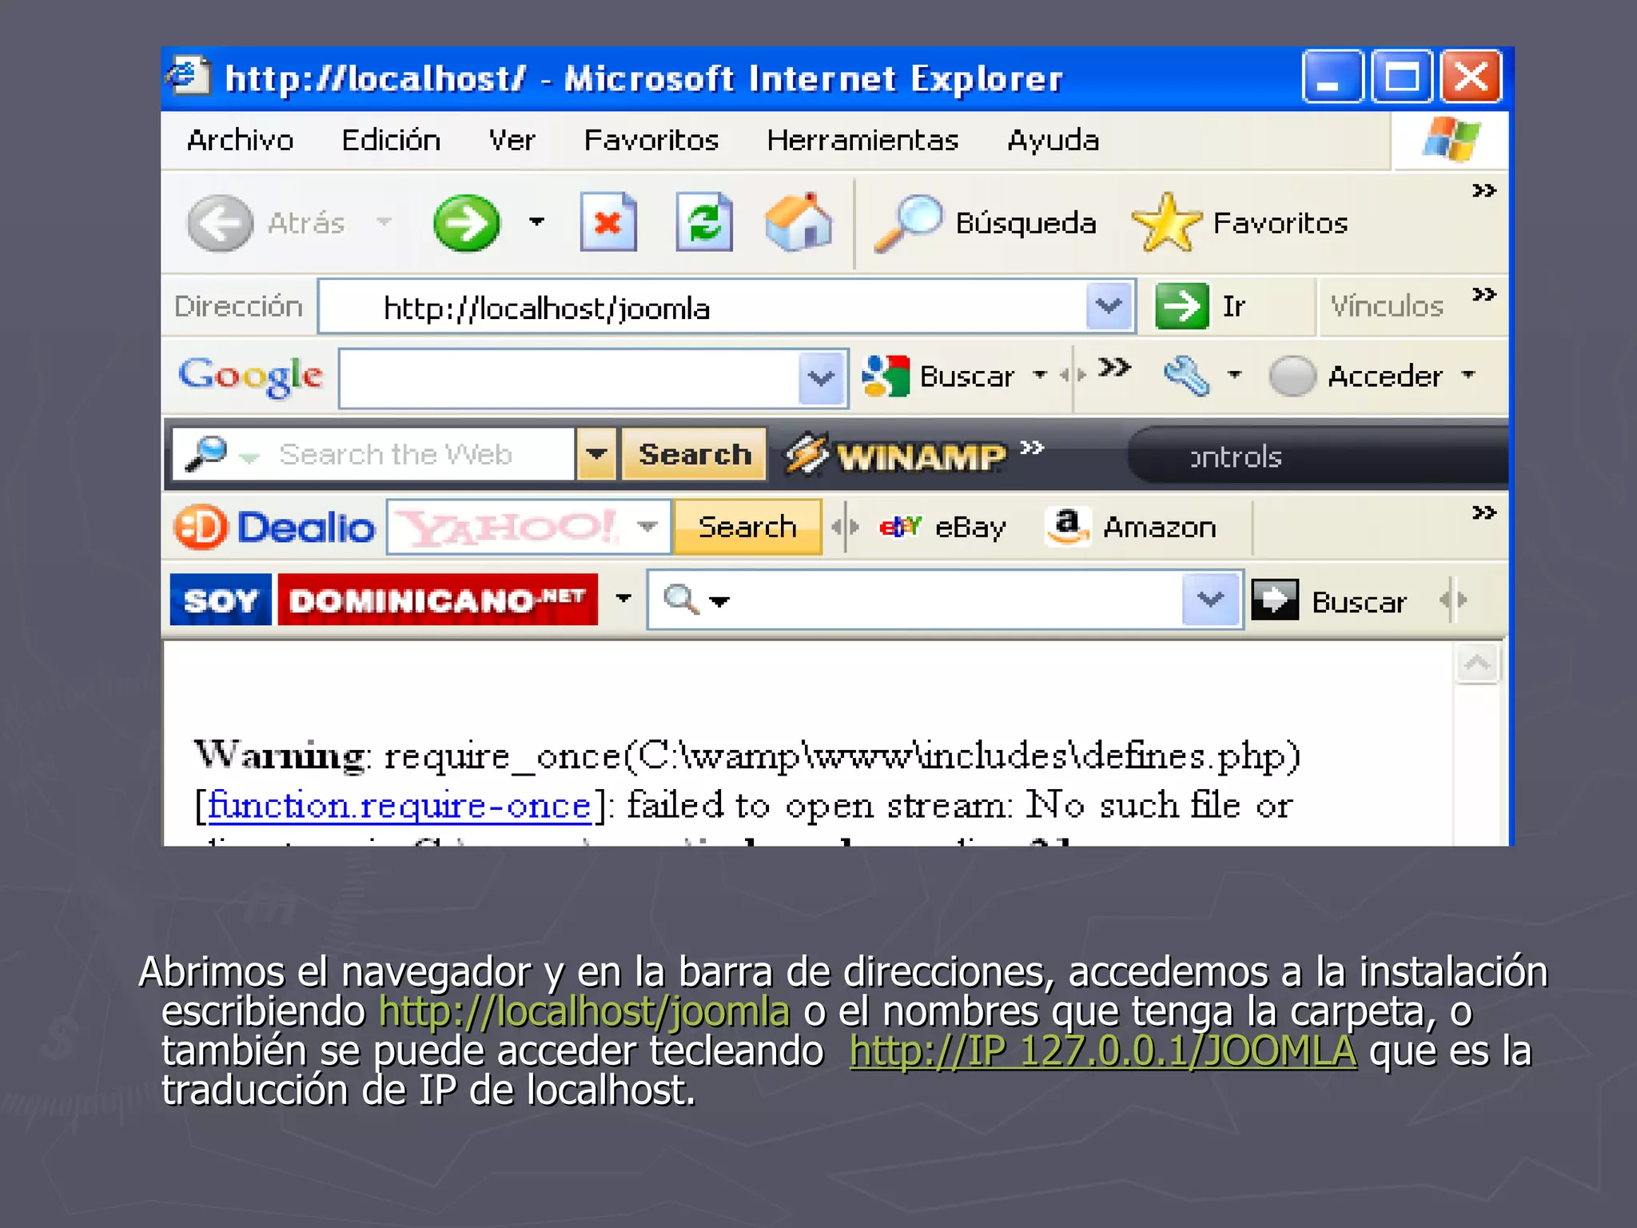Click Winamp toolbar Search button
This screenshot has width=1637, height=1228.
(x=695, y=454)
